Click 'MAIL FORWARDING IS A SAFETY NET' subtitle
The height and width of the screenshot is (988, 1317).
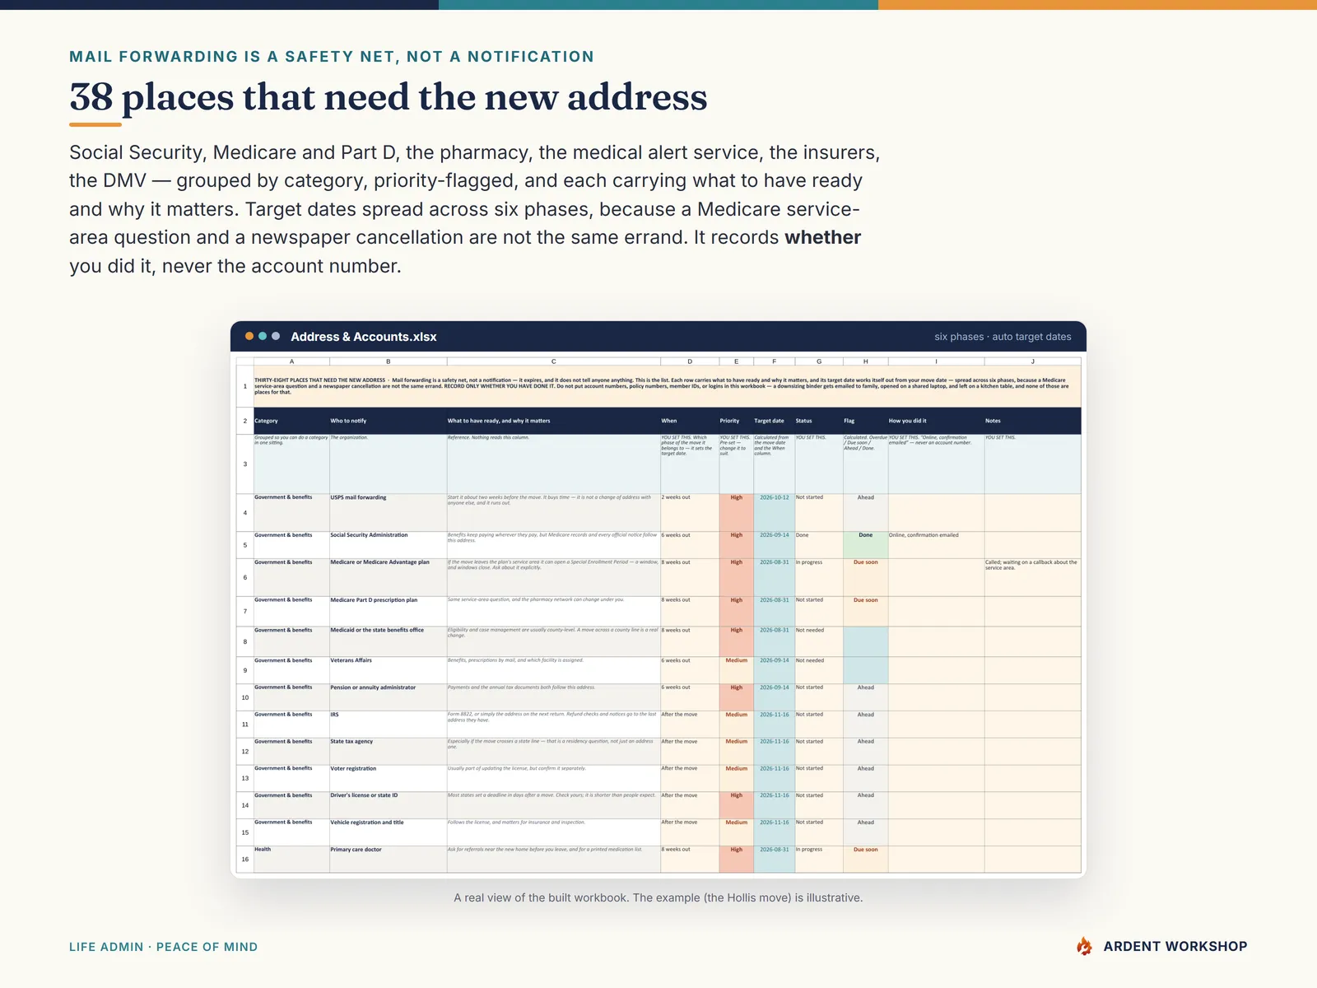[332, 57]
